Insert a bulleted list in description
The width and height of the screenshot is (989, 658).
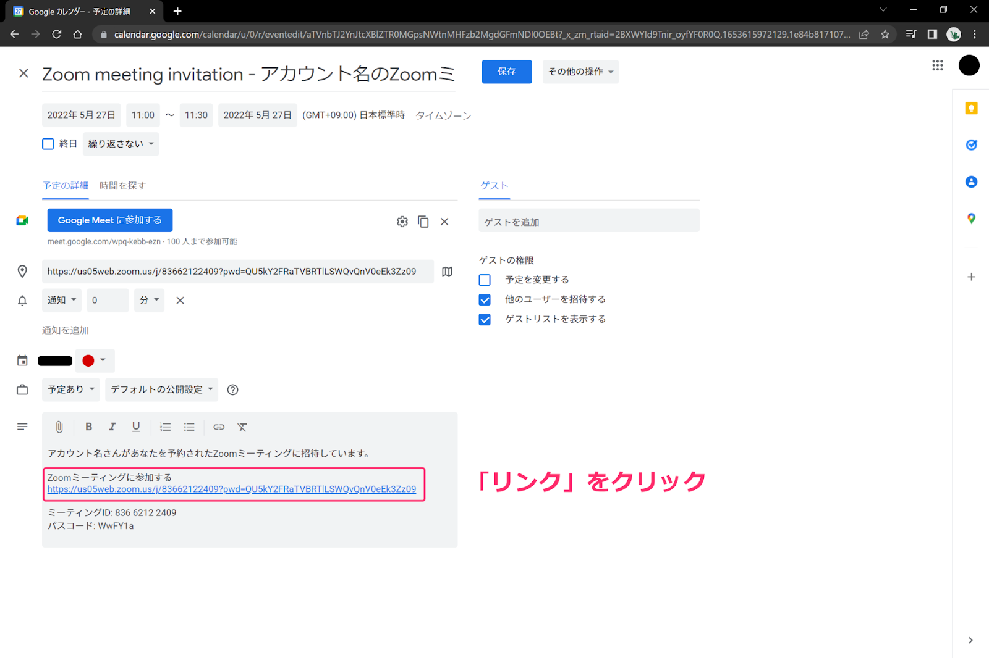[189, 427]
